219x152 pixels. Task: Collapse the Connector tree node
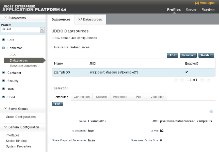click(x=3, y=48)
